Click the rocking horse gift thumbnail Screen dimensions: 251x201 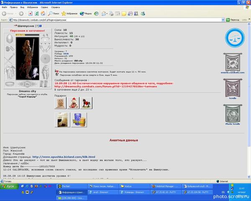point(86,103)
